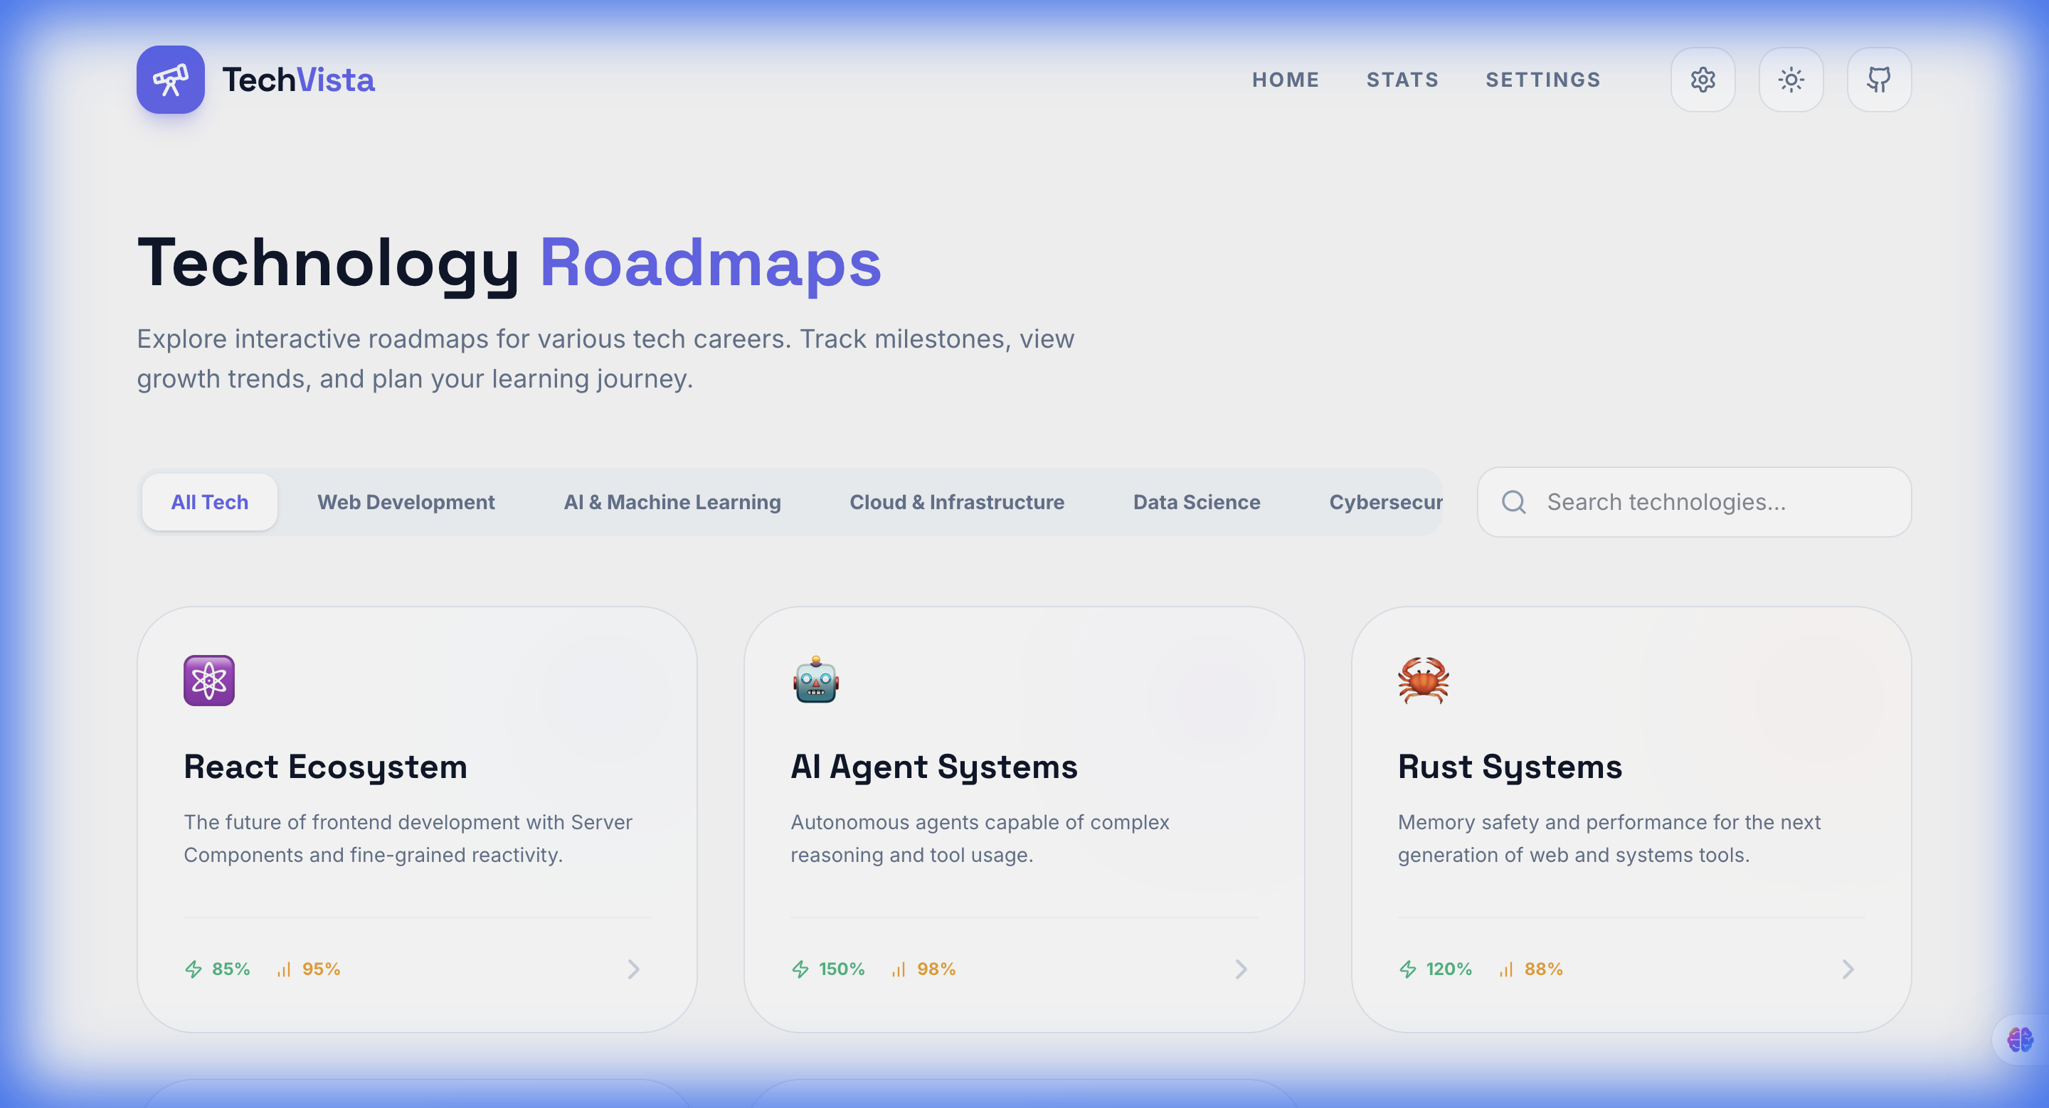Click the bar chart stat icon showing 98%

[x=898, y=969]
